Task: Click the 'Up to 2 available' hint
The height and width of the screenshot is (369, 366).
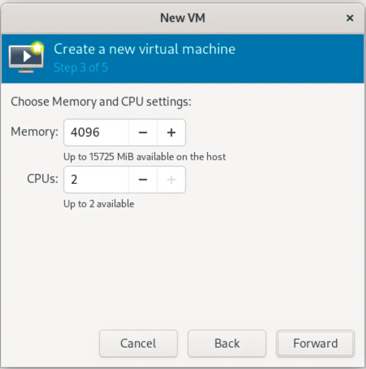Action: point(99,204)
